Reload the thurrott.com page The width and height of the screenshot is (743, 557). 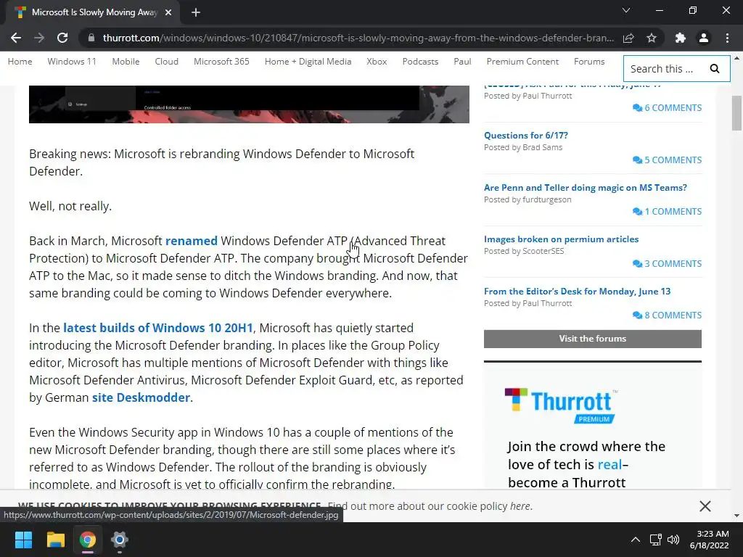point(62,38)
